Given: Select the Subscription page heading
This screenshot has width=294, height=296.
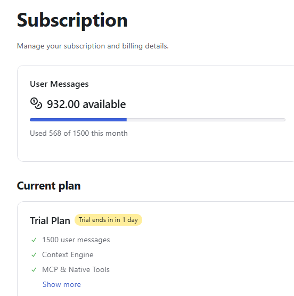Looking at the screenshot, I should click(x=72, y=20).
